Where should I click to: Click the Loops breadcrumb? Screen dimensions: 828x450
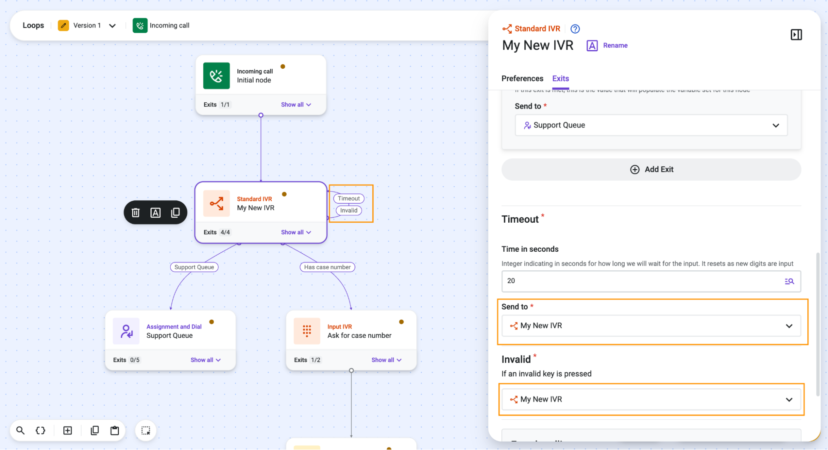[33, 25]
